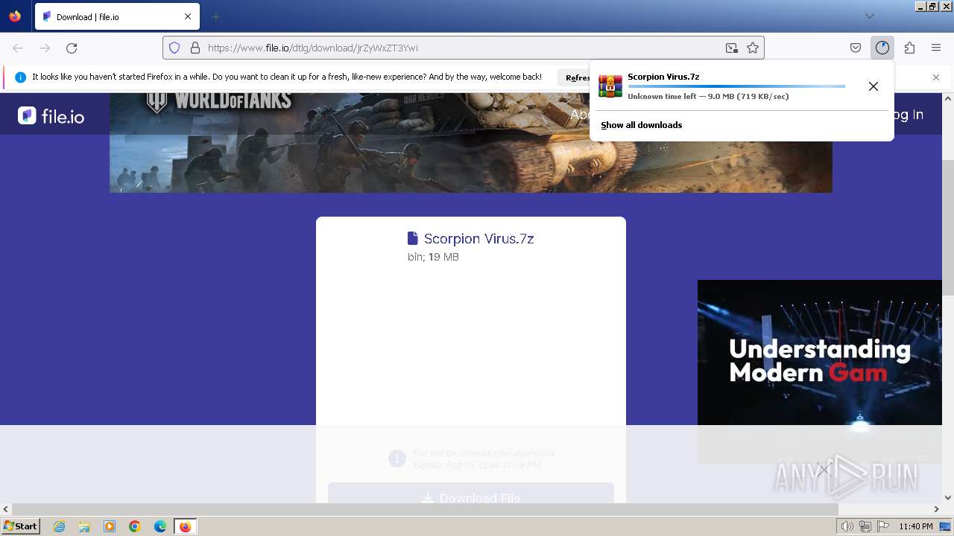Open Action Center flag tray icon
The image size is (954, 536).
click(x=883, y=526)
